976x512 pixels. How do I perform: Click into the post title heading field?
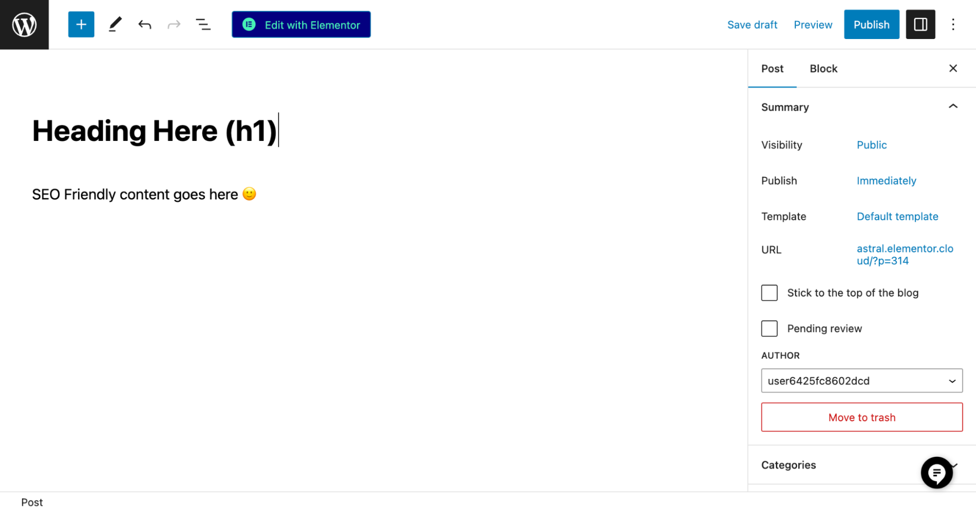[x=155, y=131]
